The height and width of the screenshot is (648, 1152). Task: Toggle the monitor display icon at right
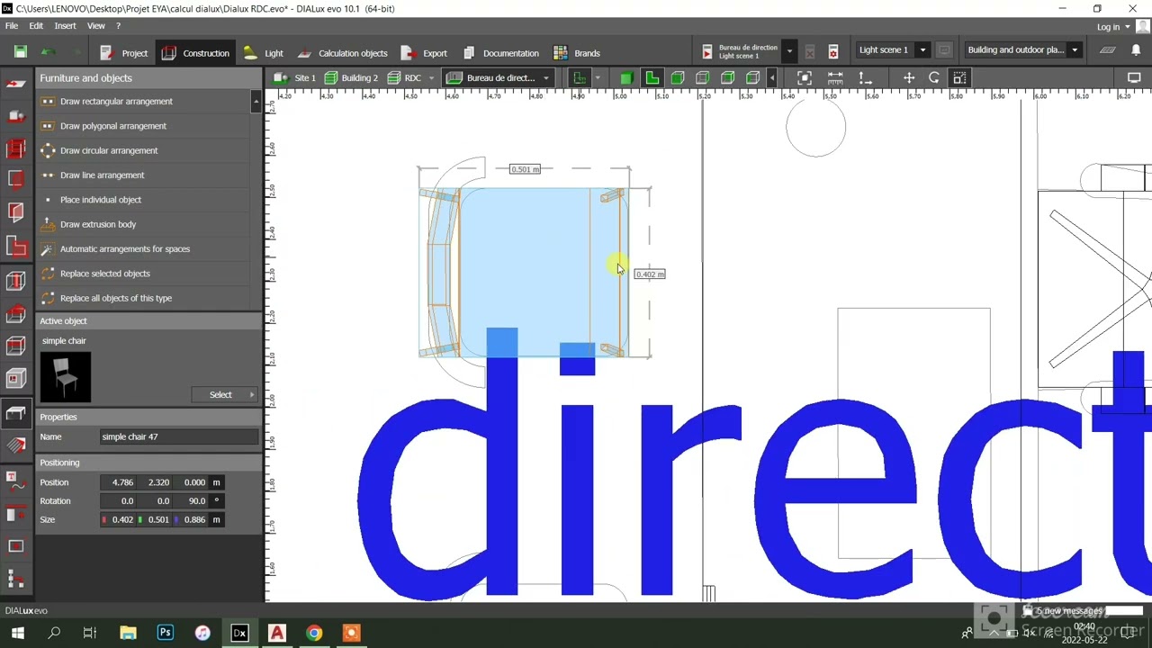[x=1134, y=78]
